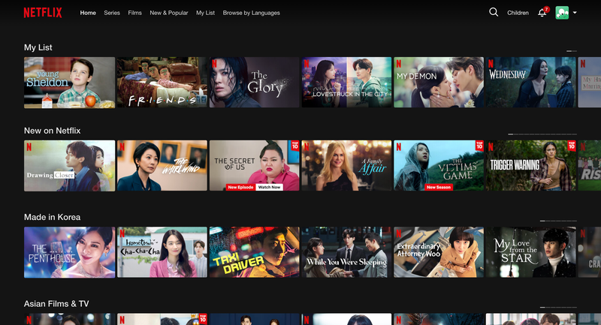Open The Glory thumbnail
The image size is (601, 325).
254,83
